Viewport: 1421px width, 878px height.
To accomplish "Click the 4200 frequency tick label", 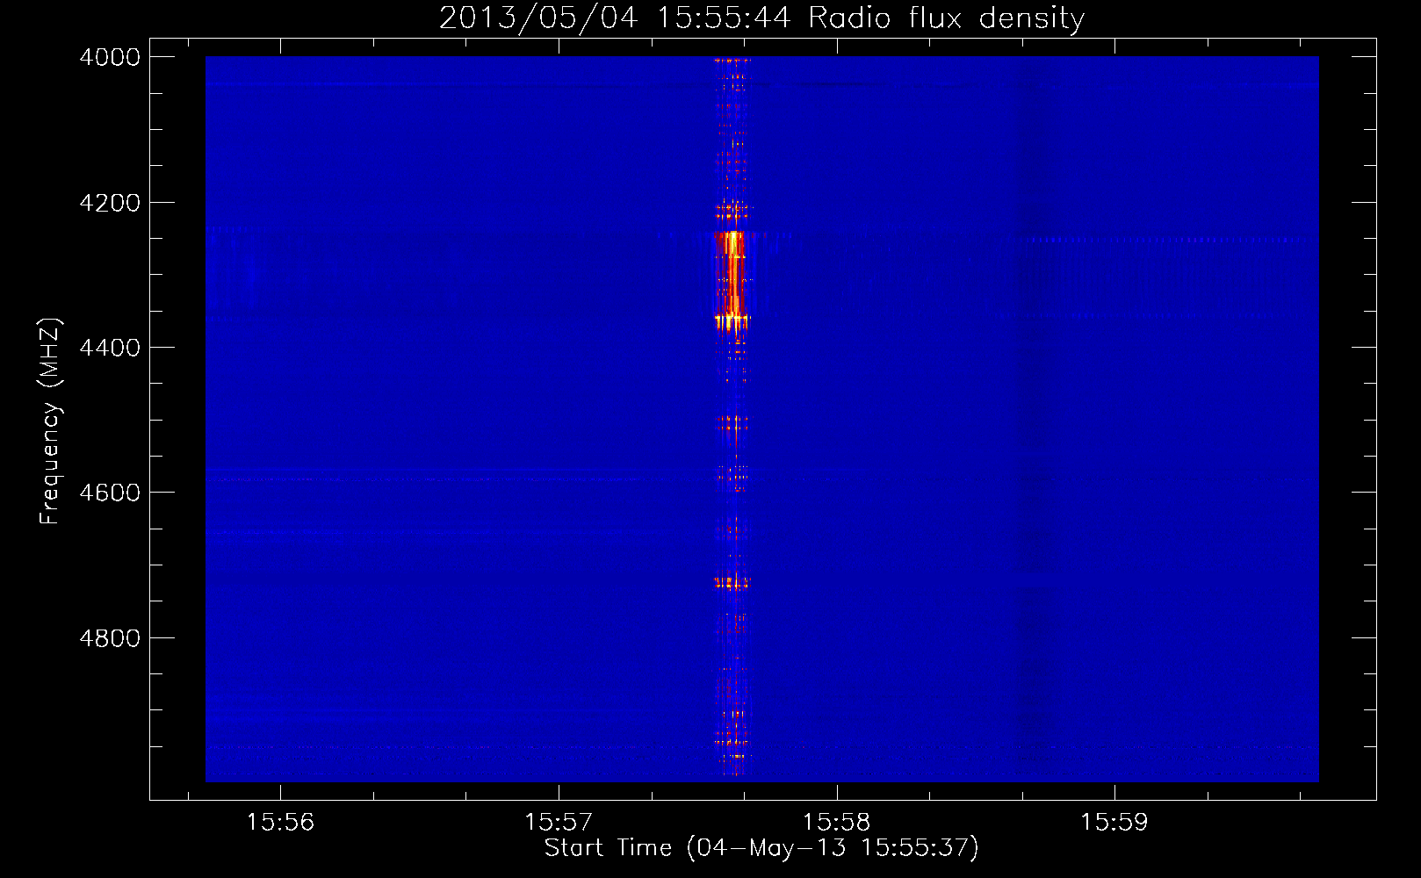I will tap(110, 203).
